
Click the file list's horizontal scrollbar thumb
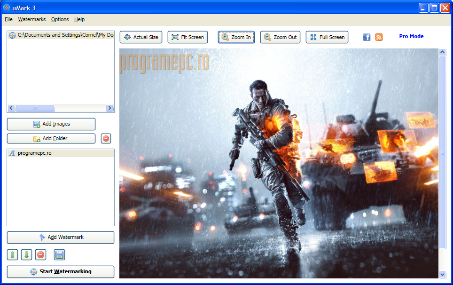click(35, 108)
